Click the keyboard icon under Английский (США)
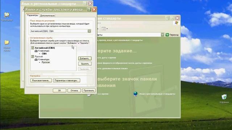Viewport: 232px width, 130px height. click(36, 51)
